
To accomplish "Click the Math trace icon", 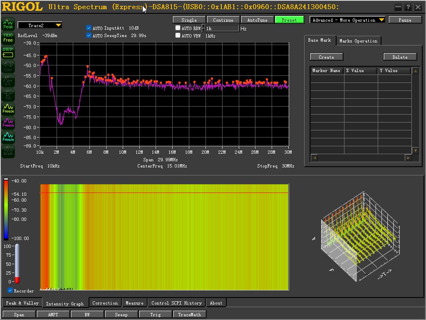I will pyautogui.click(x=8, y=151).
